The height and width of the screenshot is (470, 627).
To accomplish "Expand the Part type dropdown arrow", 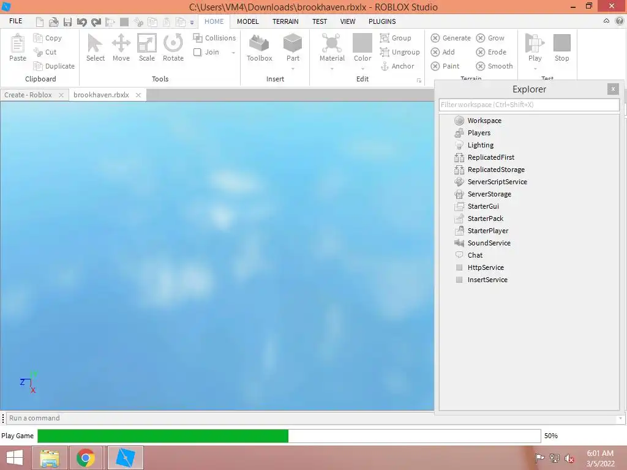I will (293, 69).
